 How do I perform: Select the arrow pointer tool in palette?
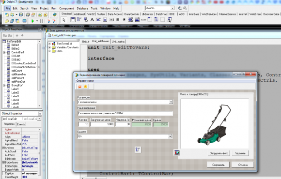pyautogui.click(x=64, y=20)
